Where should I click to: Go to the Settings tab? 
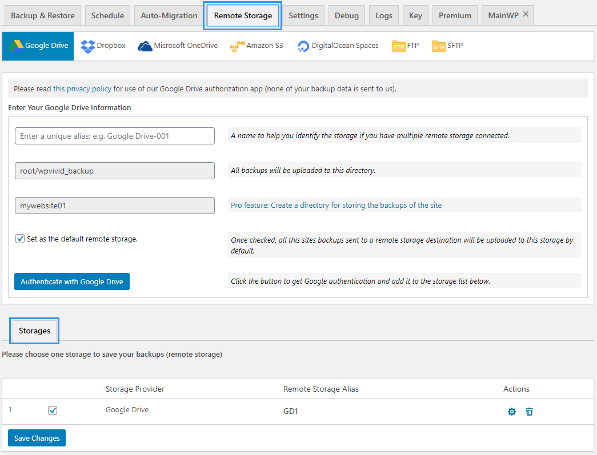303,15
